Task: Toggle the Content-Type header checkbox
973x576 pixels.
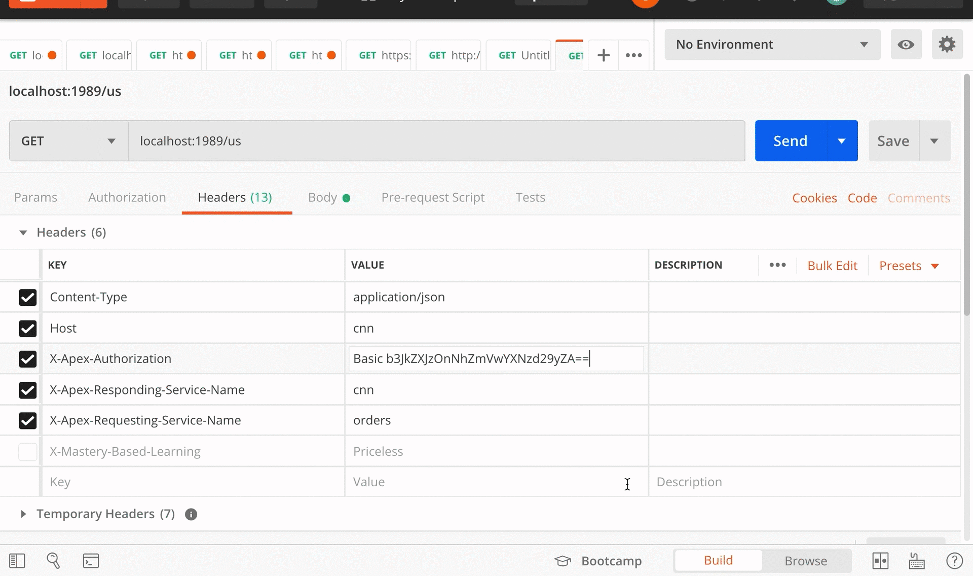Action: [x=27, y=297]
